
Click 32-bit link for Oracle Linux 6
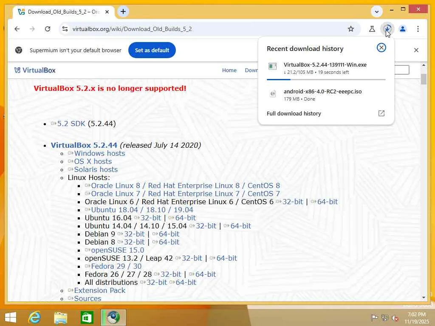coord(293,202)
